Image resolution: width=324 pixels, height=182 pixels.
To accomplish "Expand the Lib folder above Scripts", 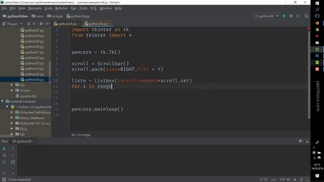I will (12, 85).
